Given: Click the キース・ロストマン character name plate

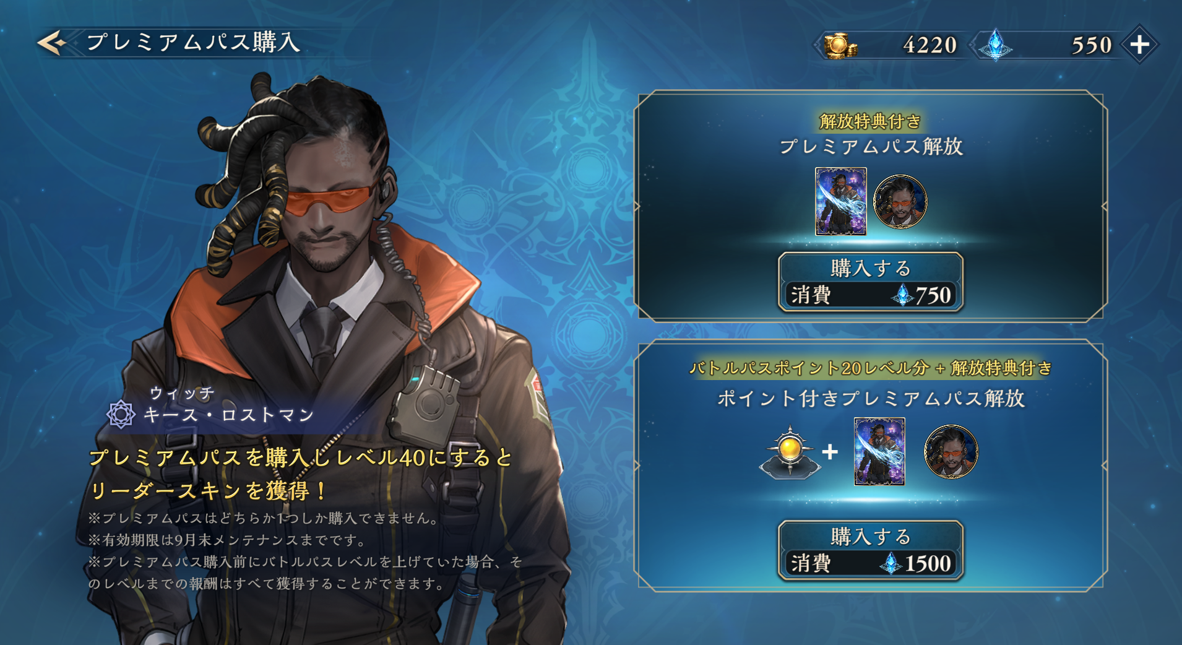Looking at the screenshot, I should click(229, 415).
